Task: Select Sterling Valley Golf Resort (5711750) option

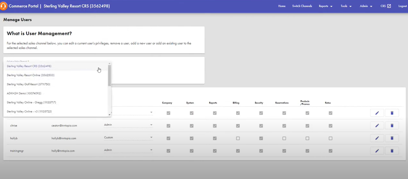Action: coord(56,84)
